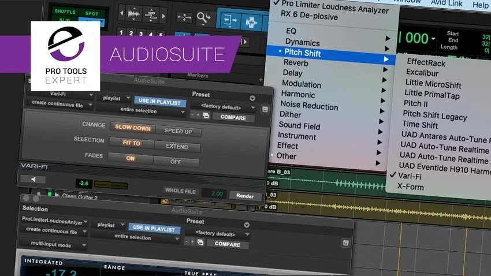
Task: Click Vari-Fi next preset plus icon
Action: click(198, 115)
